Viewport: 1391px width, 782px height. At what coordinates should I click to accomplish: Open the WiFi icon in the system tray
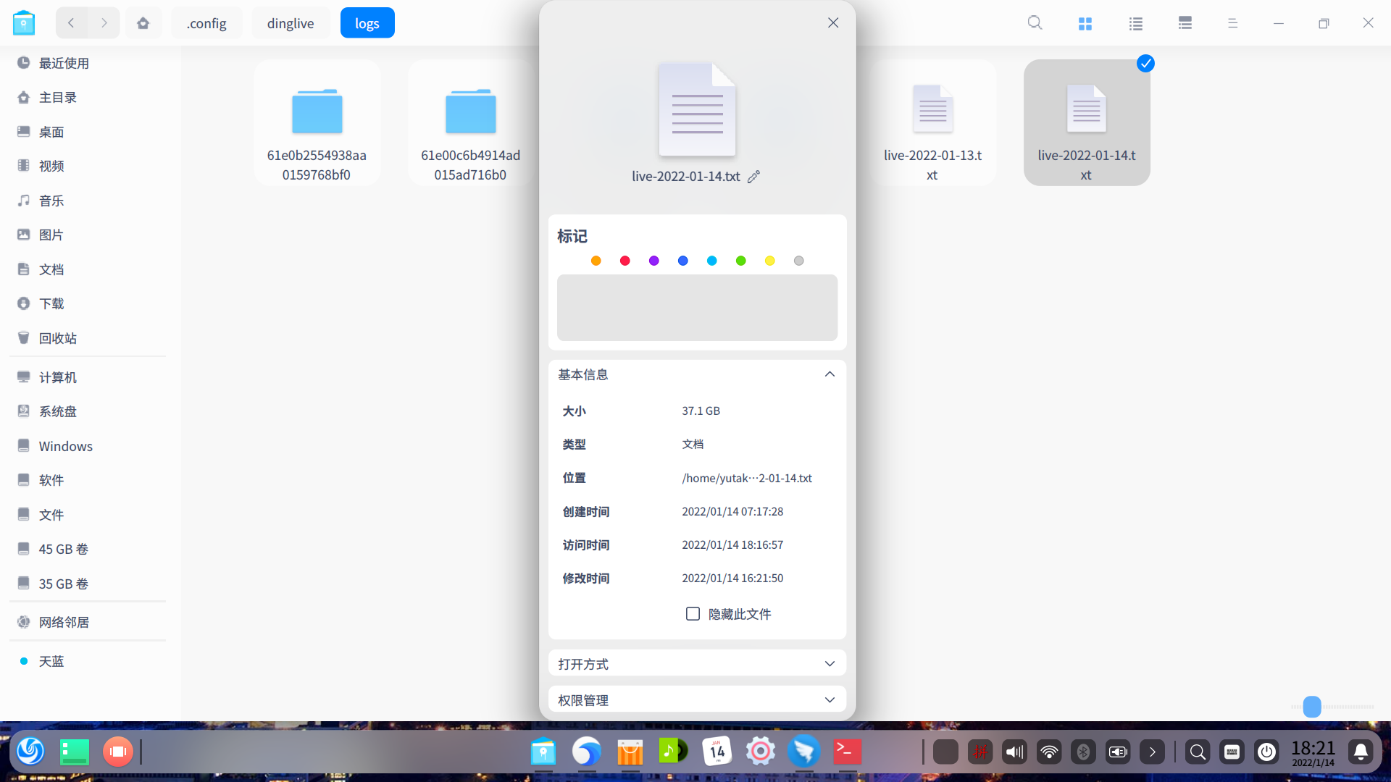coord(1048,752)
